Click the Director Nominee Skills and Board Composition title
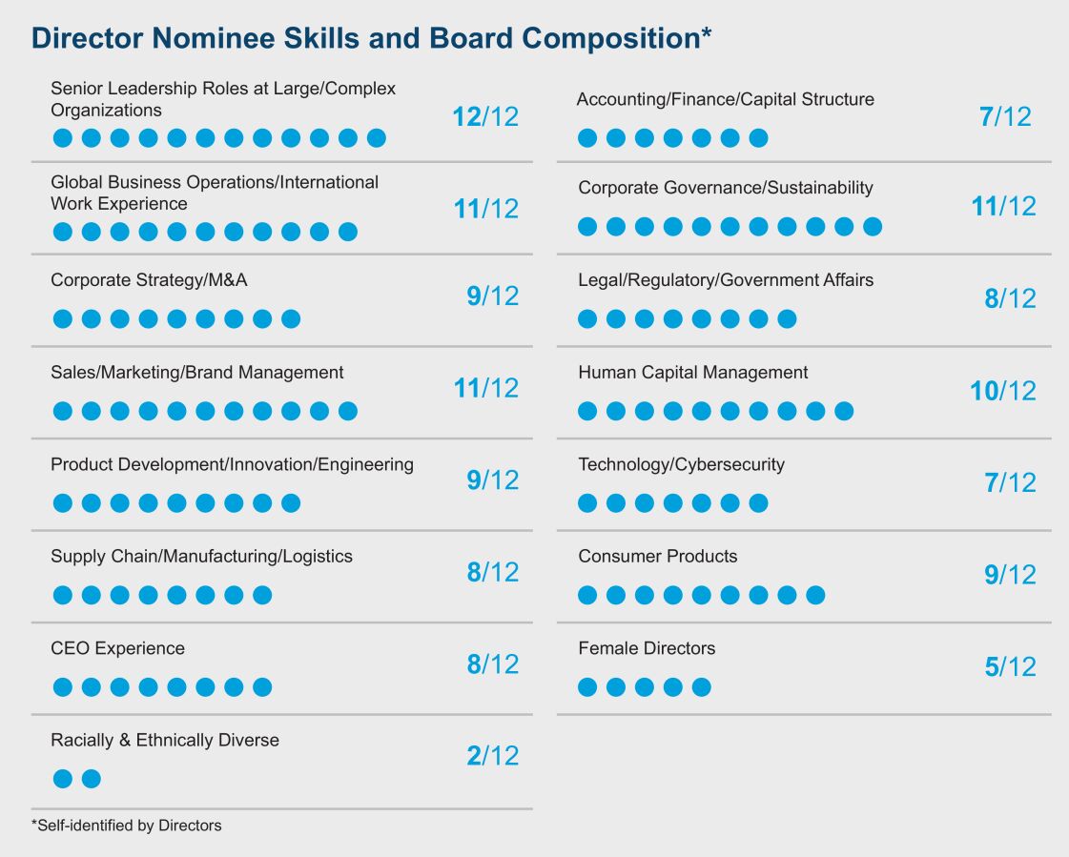Viewport: 1069px width, 857px height. 372,38
